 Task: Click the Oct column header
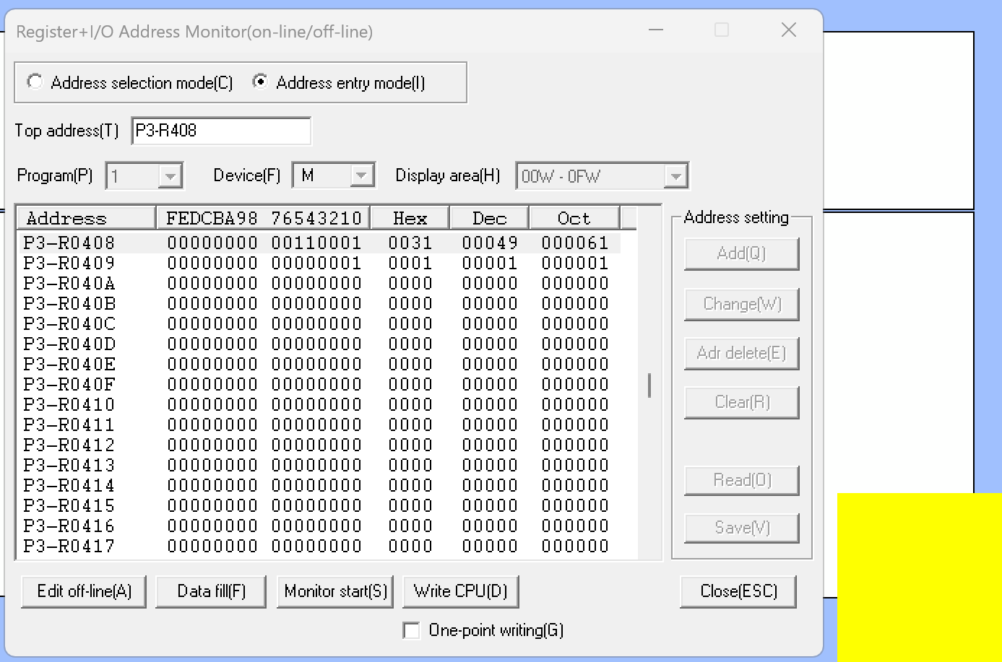click(x=574, y=218)
